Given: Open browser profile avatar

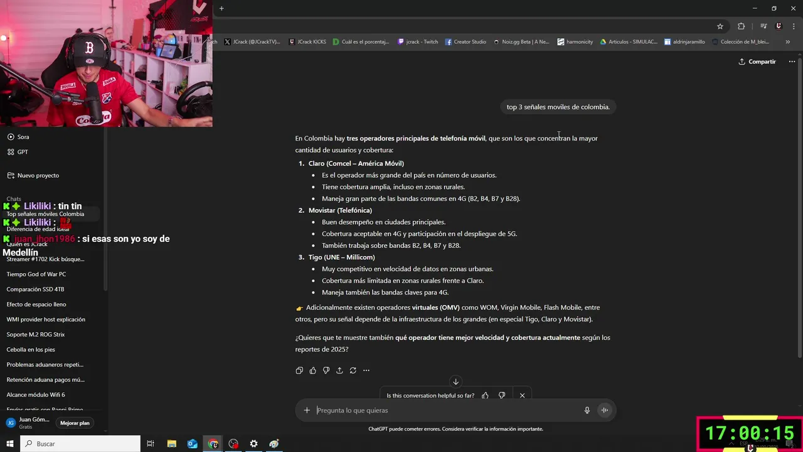Looking at the screenshot, I should click(779, 26).
